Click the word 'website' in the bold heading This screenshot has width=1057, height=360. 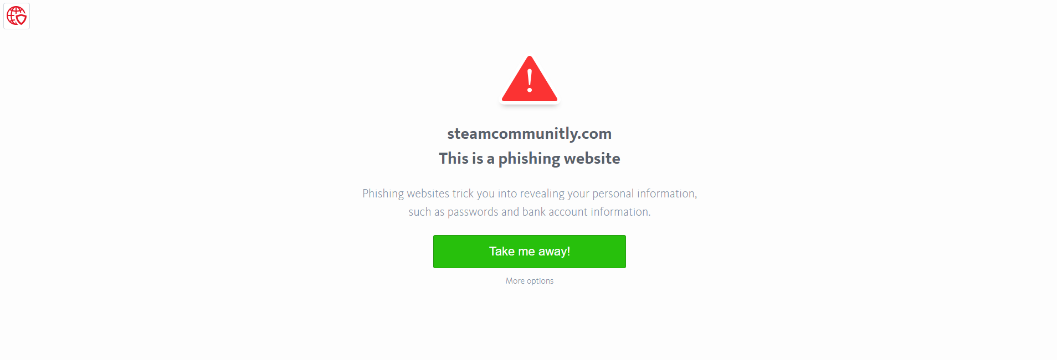[x=592, y=159]
